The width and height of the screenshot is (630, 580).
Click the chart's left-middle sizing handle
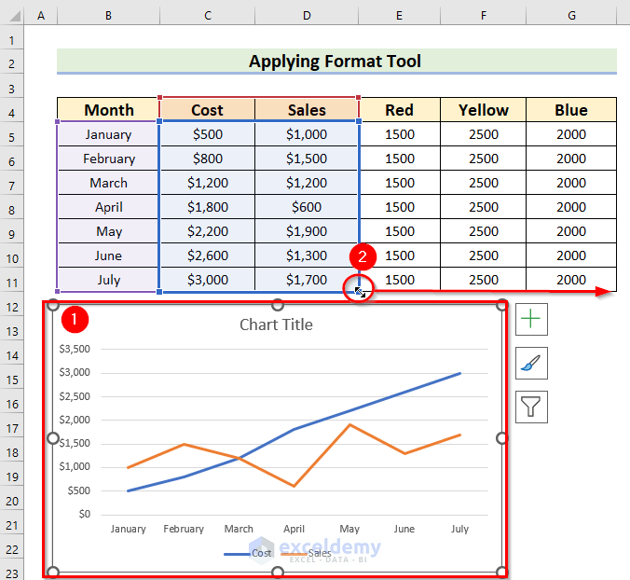(53, 438)
